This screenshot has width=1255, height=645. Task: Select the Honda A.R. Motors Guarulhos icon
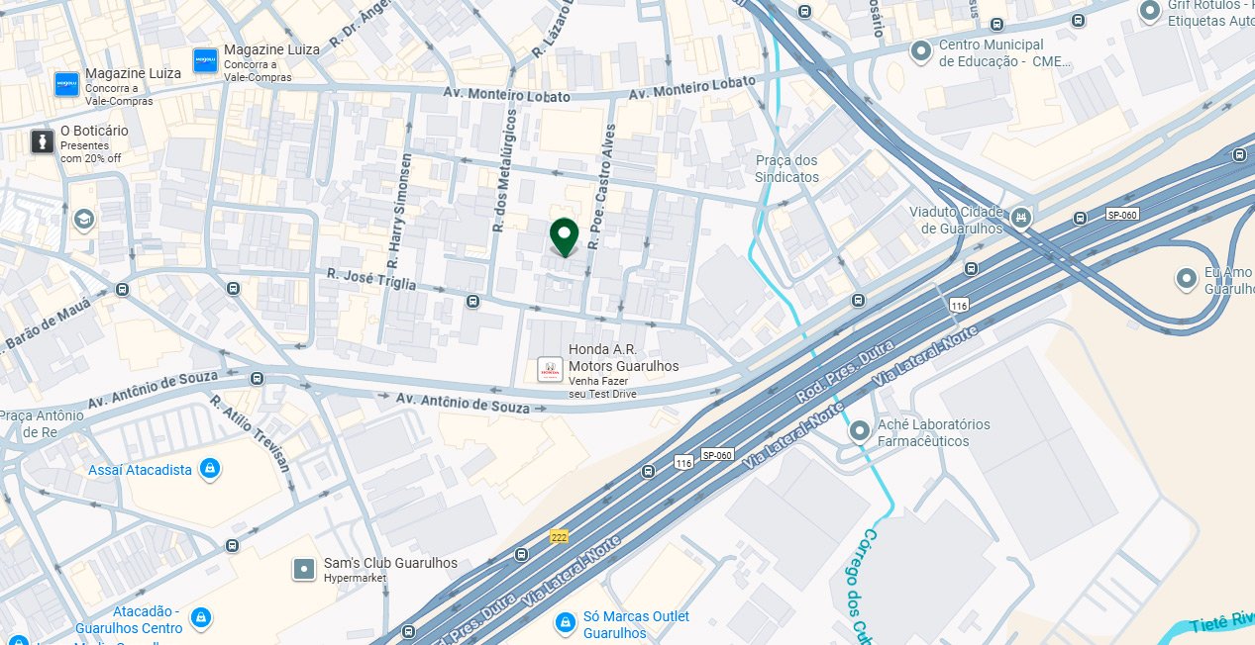point(548,370)
